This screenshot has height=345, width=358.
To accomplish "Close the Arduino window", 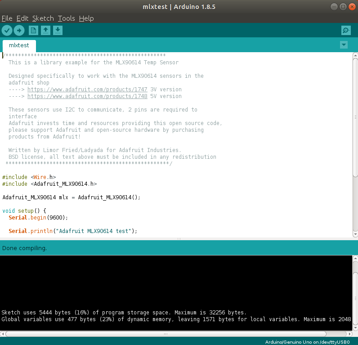I will [x=352, y=7].
